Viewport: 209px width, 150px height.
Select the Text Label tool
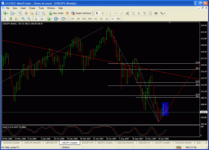pos(144,13)
